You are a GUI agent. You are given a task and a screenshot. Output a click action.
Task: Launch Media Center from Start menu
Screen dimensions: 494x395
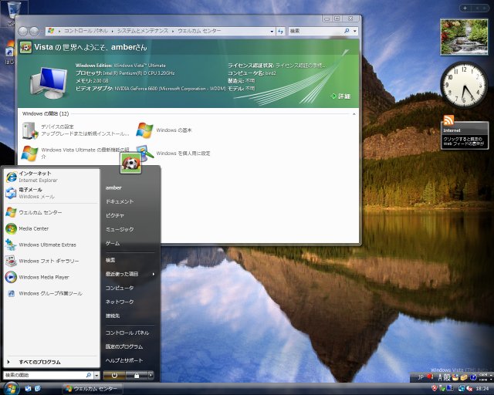tap(52, 228)
